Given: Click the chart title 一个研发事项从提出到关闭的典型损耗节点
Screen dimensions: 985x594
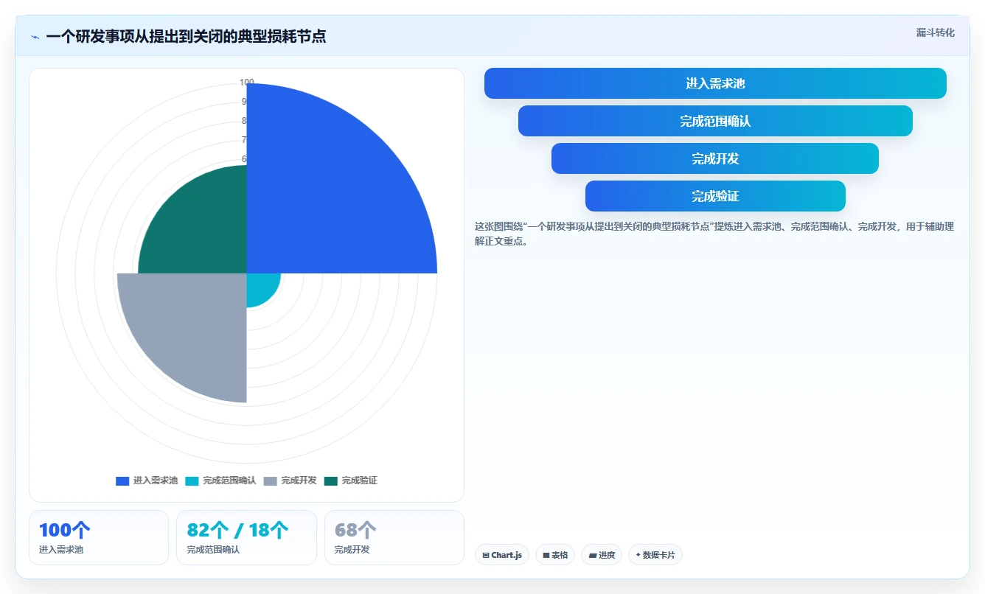Looking at the screenshot, I should (x=186, y=36).
